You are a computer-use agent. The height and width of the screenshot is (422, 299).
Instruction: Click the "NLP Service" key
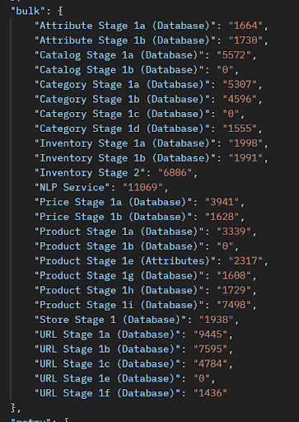click(72, 187)
